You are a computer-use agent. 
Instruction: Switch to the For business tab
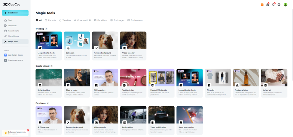click(135, 20)
